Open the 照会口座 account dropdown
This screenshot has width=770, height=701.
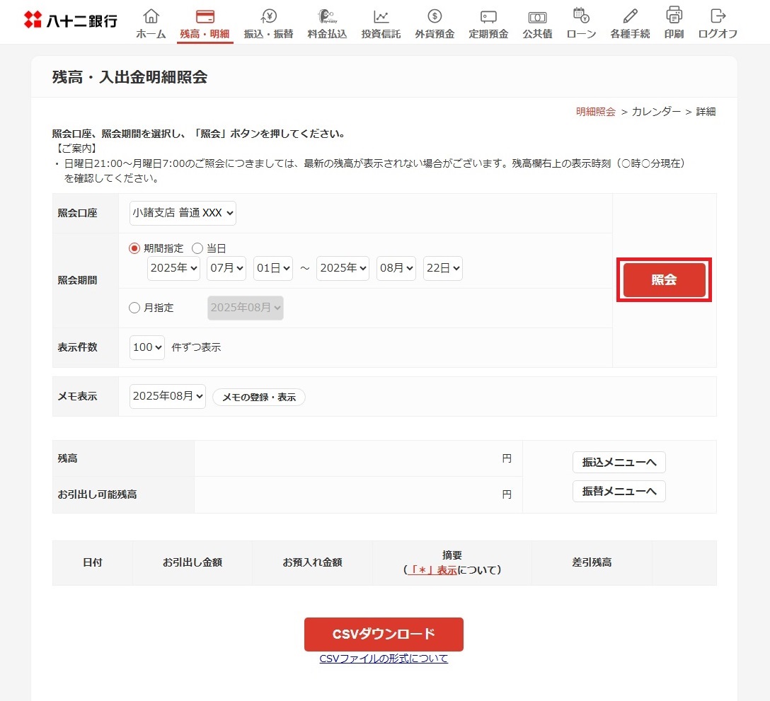pyautogui.click(x=183, y=213)
